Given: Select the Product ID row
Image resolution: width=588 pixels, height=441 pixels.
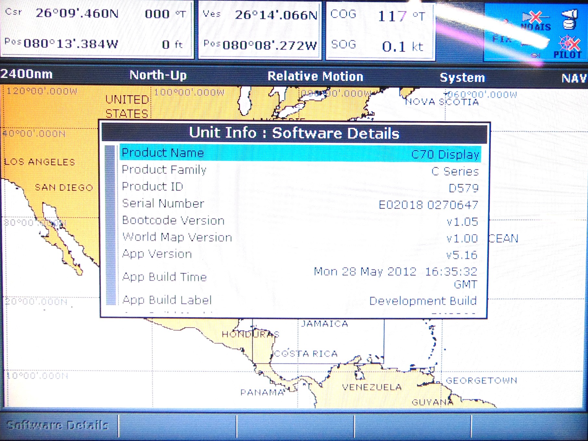Looking at the screenshot, I should pyautogui.click(x=300, y=187).
